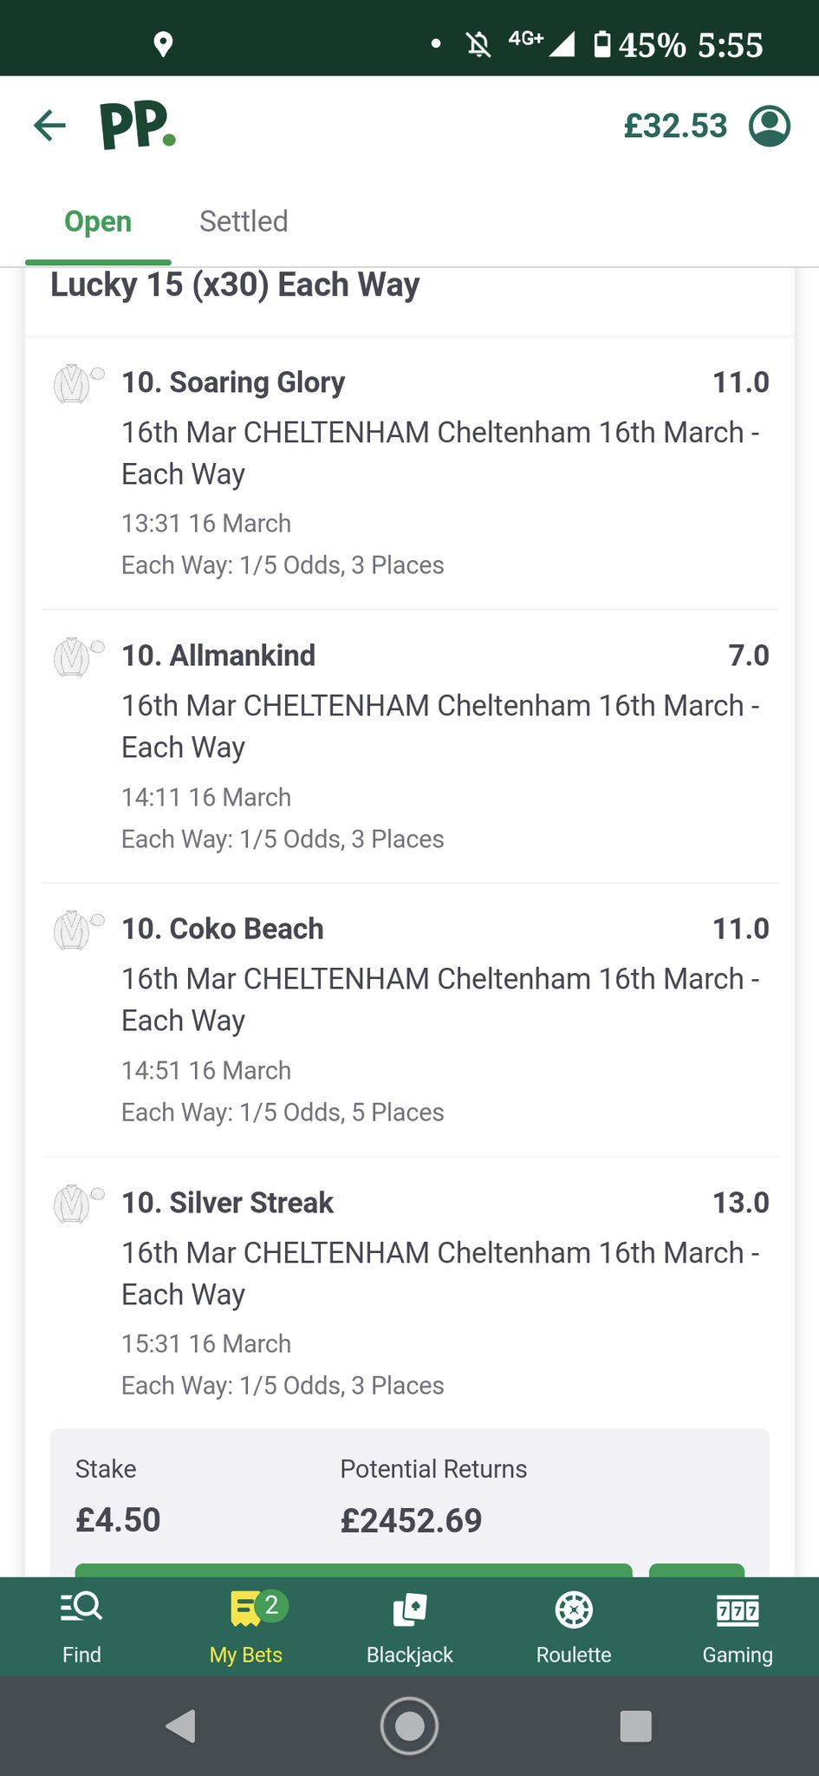The image size is (819, 1776).
Task: Tap the back arrow icon
Action: click(50, 126)
